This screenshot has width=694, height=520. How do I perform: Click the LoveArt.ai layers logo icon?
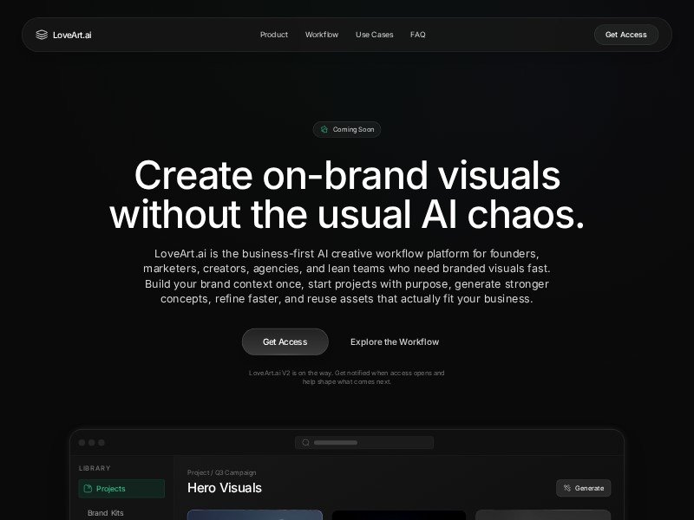[x=42, y=35]
